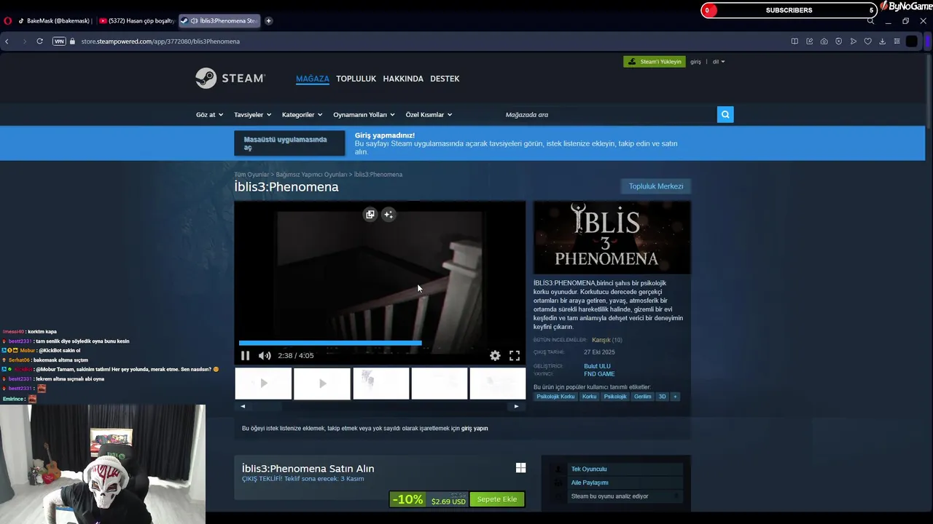Expand the Tavsiyeler dropdown
Screen dimensions: 933x524
[252, 114]
